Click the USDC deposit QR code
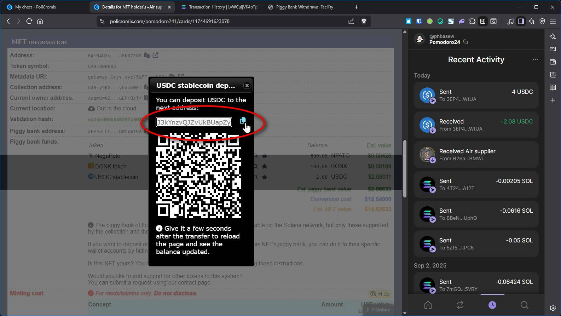The image size is (561, 316). [198, 176]
